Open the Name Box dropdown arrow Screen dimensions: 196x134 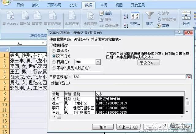(x=43, y=43)
